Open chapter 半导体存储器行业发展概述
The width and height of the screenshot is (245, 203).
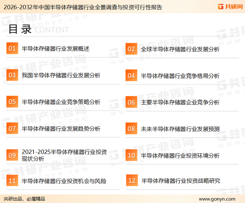pyautogui.click(x=56, y=49)
